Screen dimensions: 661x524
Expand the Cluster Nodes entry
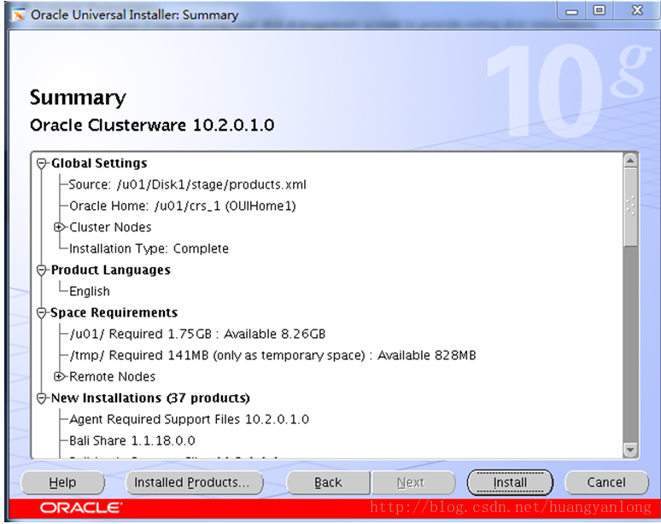click(59, 227)
